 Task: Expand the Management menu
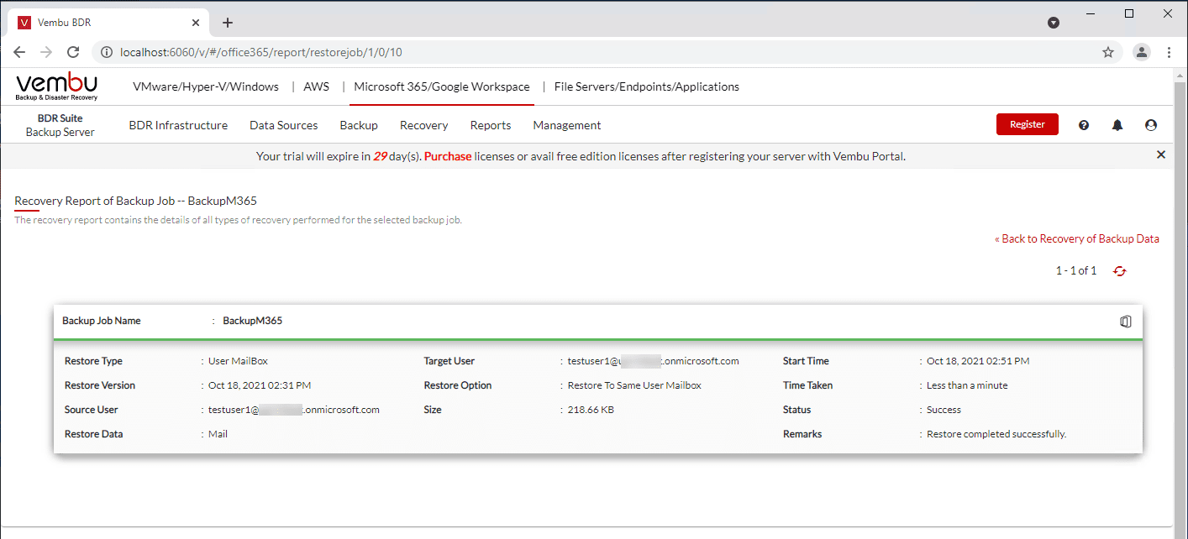click(567, 125)
